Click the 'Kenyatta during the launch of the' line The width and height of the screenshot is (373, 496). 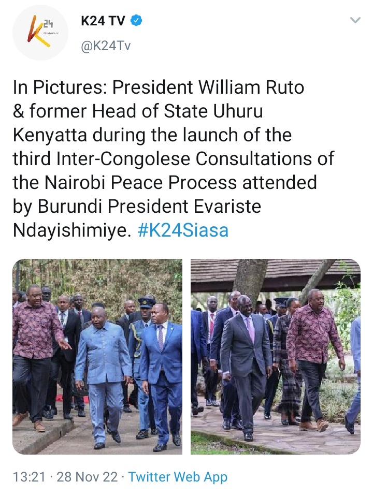click(152, 135)
